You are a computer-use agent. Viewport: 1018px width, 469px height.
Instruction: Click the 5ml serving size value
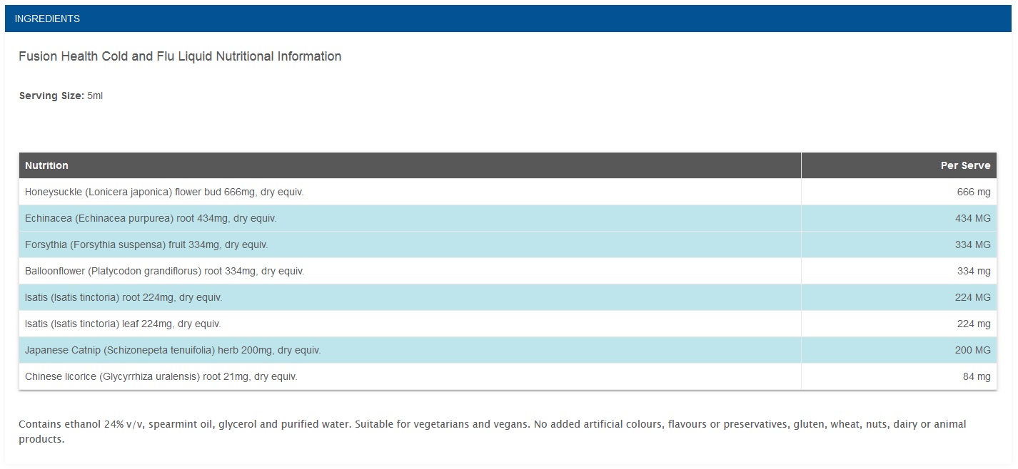click(95, 96)
